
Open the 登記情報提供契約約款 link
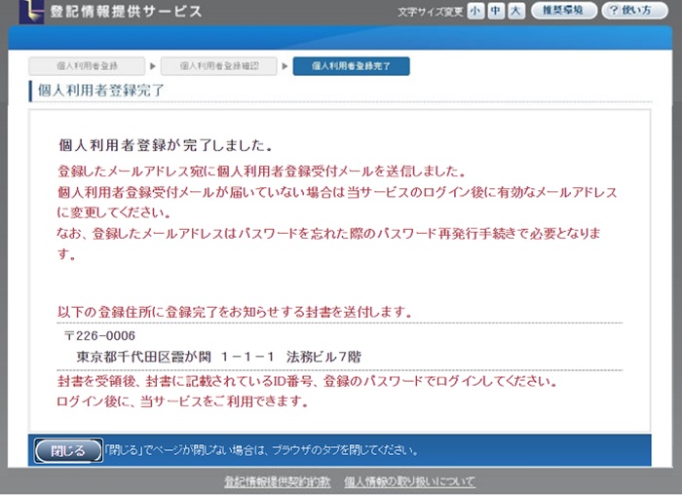tap(278, 482)
